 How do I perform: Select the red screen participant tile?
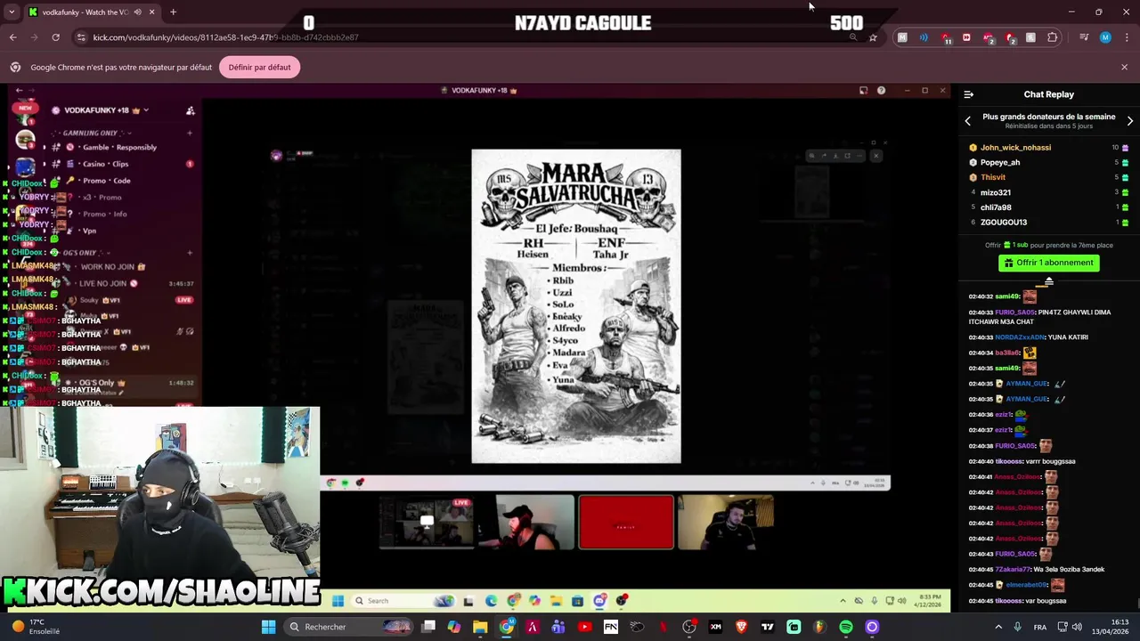(626, 523)
